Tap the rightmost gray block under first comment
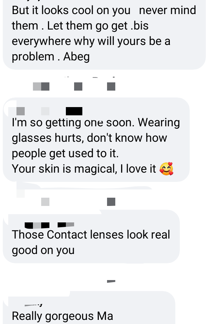The height and width of the screenshot is (324, 211). tap(111, 86)
